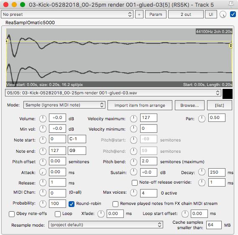Click the R end marker on waveform

231,45
